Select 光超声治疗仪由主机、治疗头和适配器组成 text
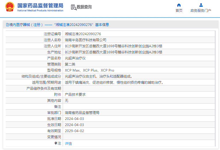The height and width of the screenshot is (150, 220). pos(98,76)
